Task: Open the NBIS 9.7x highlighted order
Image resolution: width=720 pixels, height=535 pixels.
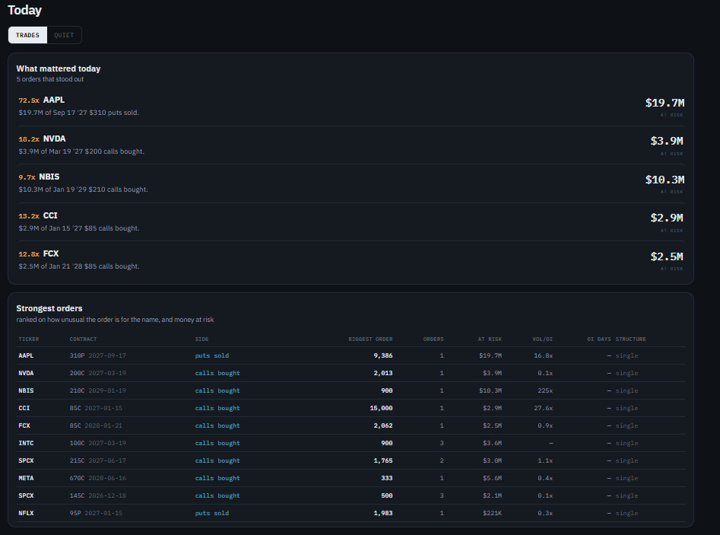Action: pos(350,183)
